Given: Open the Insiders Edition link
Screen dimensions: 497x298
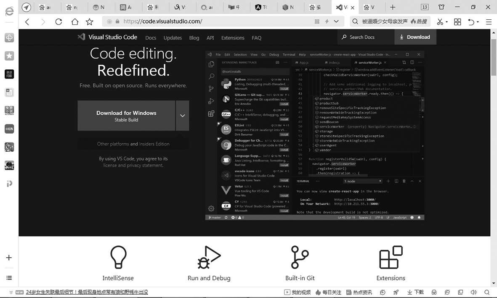Looking at the screenshot, I should [x=154, y=144].
